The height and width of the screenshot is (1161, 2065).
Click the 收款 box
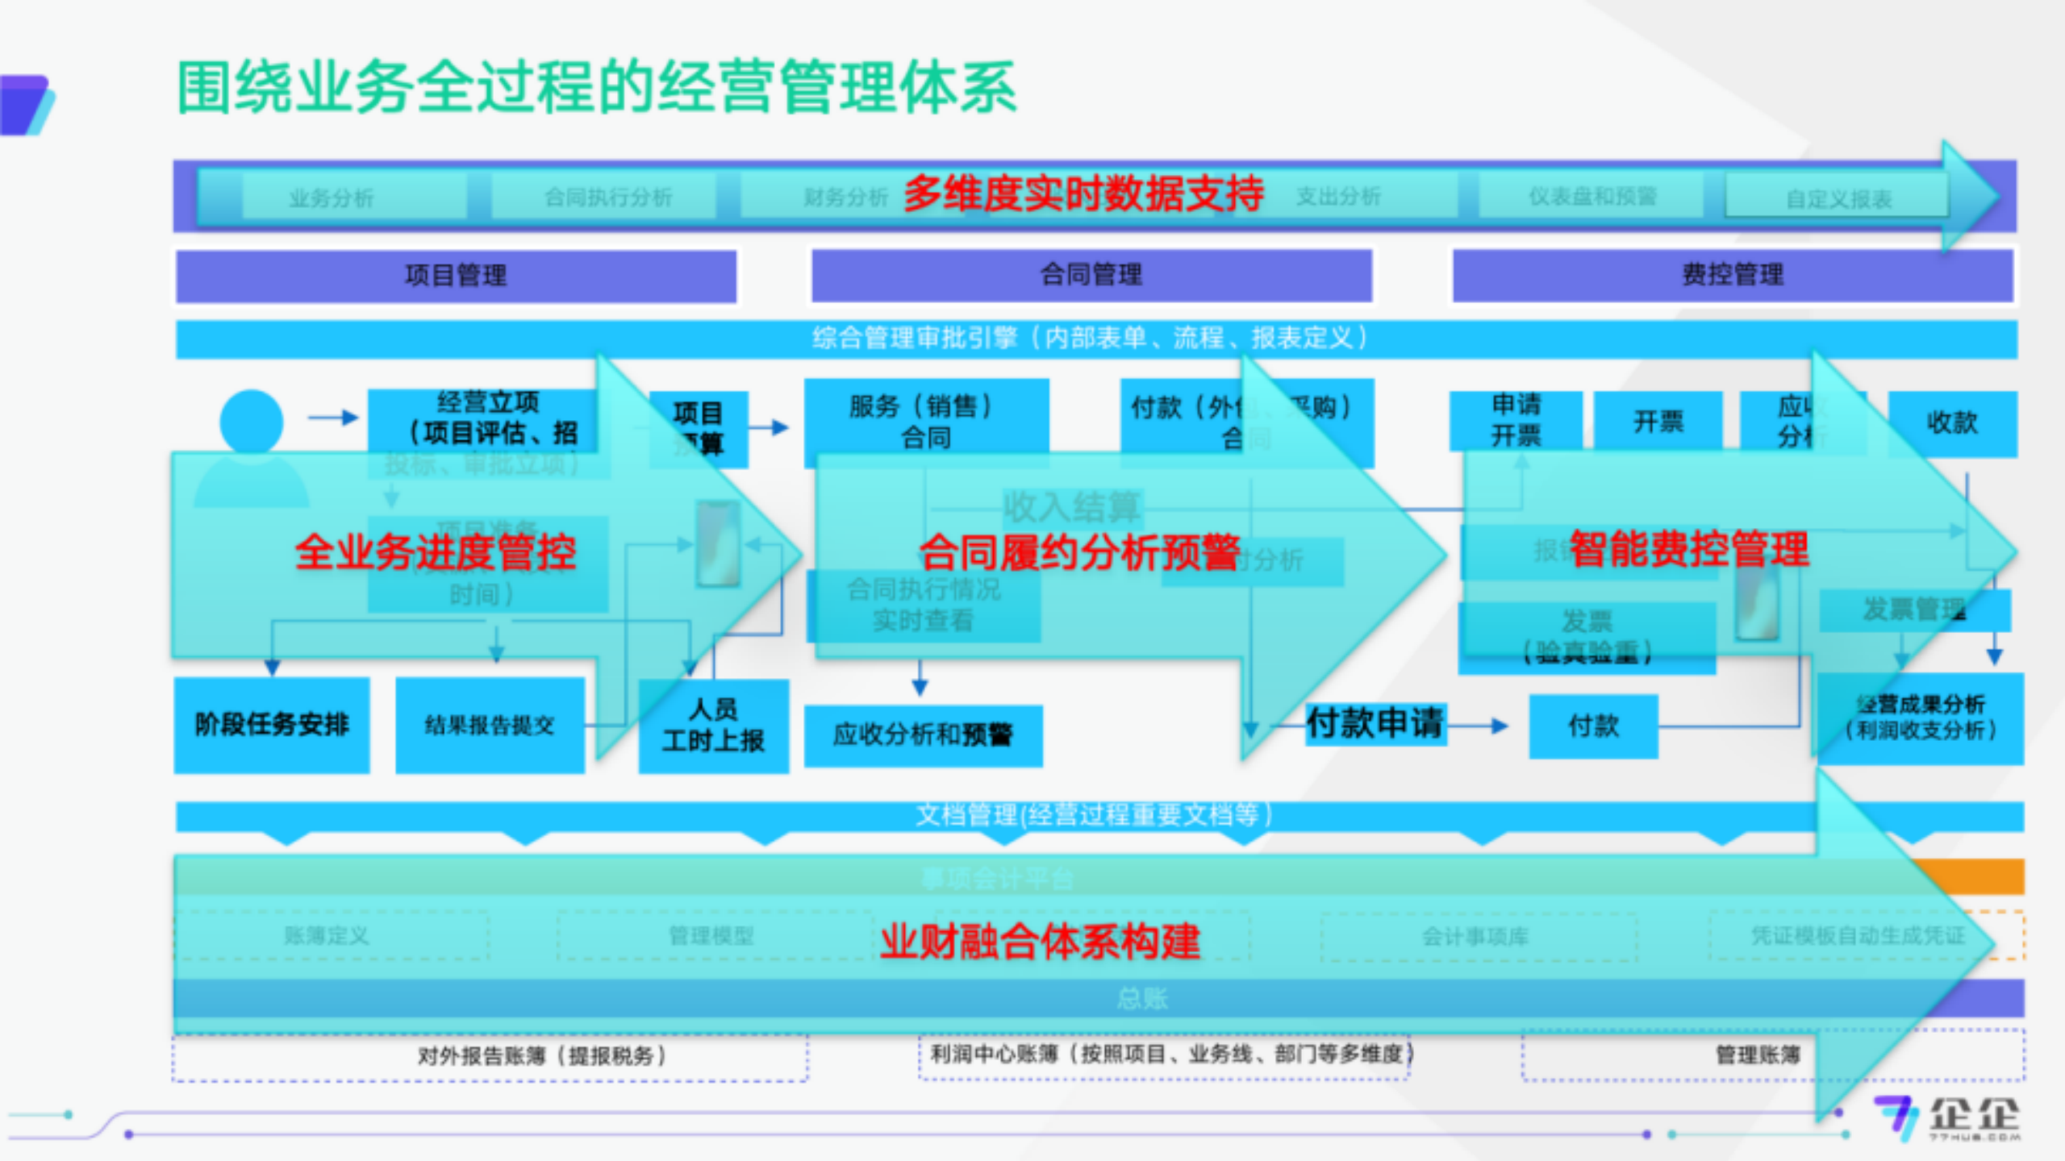[1952, 422]
